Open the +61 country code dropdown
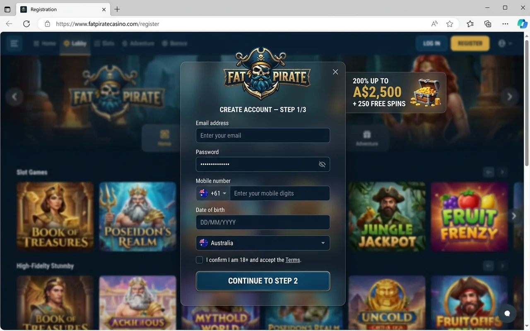This screenshot has width=530, height=331. point(213,193)
